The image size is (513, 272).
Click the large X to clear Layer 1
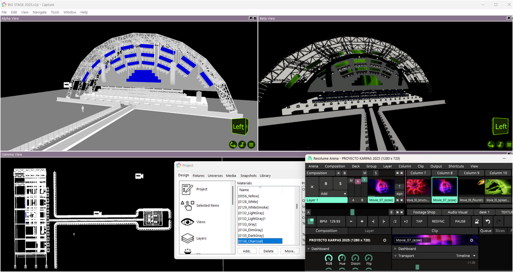pos(312,187)
